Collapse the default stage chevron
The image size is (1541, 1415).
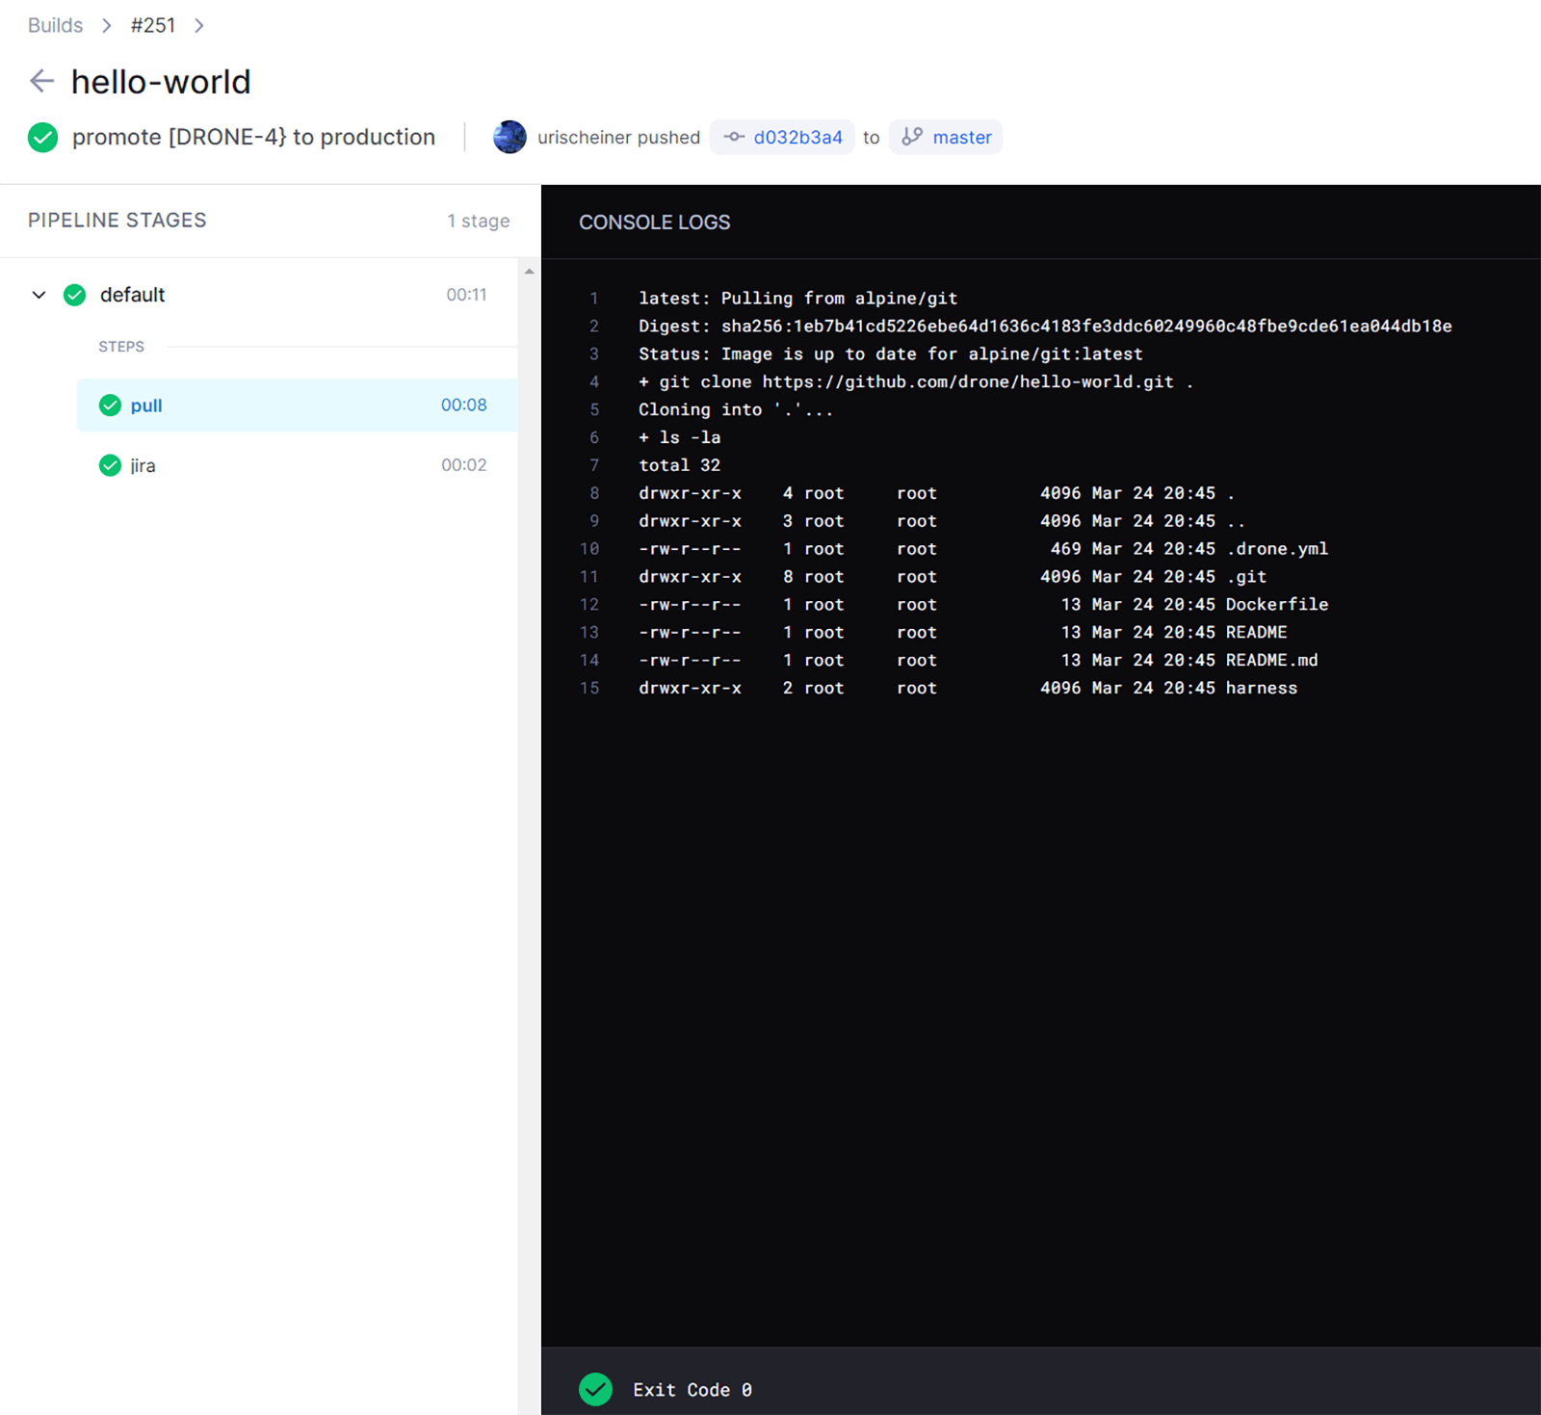coord(39,295)
